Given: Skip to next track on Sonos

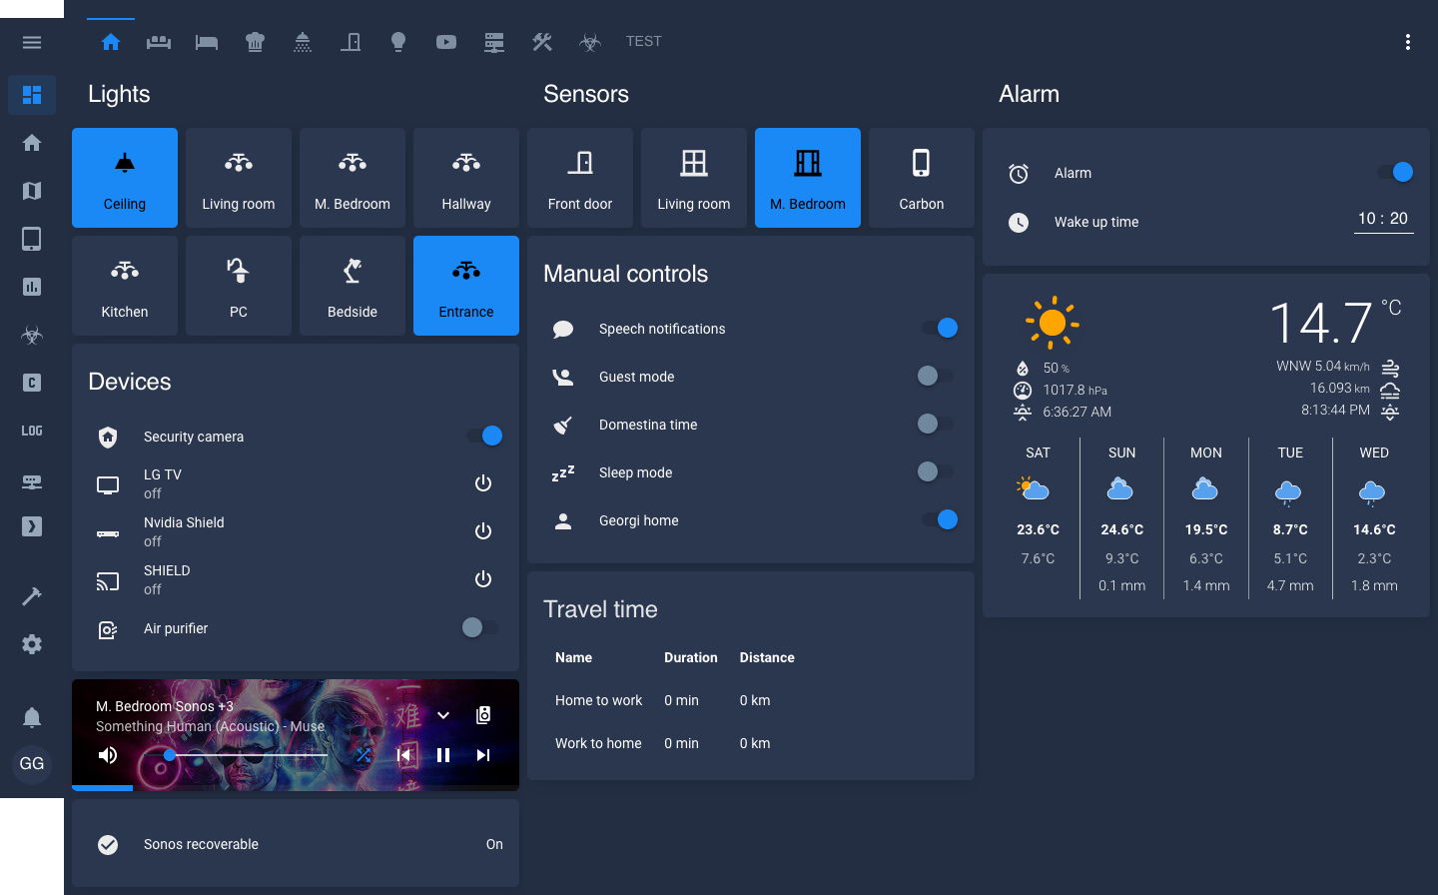Looking at the screenshot, I should tap(483, 755).
